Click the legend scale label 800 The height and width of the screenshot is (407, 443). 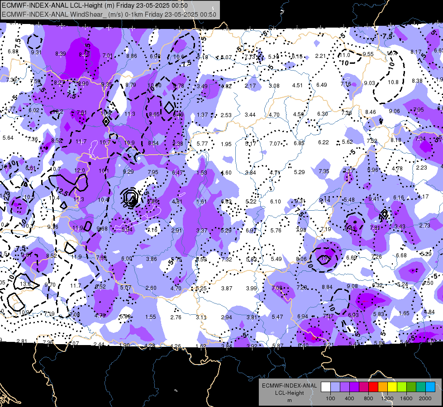(x=368, y=398)
